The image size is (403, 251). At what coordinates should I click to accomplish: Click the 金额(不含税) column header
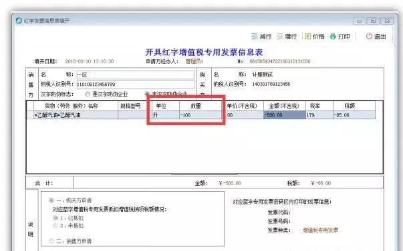click(285, 106)
